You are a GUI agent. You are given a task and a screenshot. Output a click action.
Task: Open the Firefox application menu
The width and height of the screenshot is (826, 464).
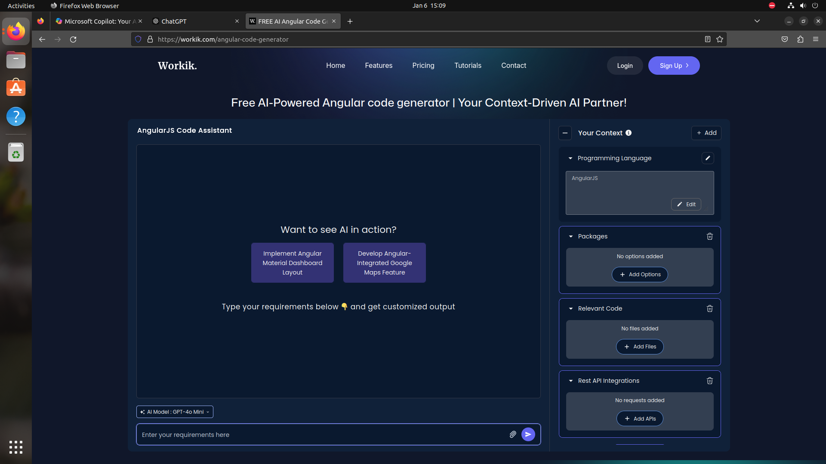point(816,39)
